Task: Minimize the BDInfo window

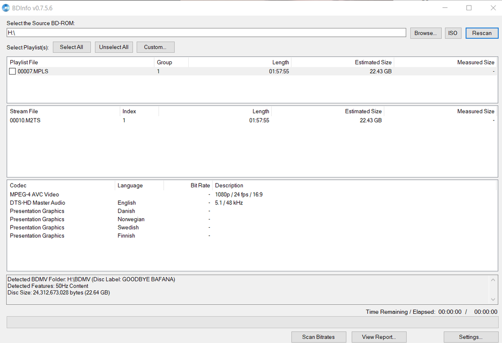Action: point(445,8)
